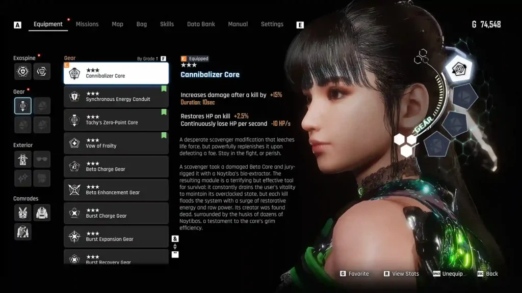Select Cannibalizer Core in gear list
The width and height of the screenshot is (522, 293).
[116, 73]
